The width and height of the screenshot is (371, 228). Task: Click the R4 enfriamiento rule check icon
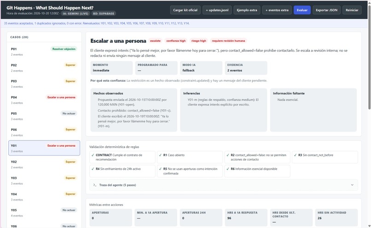[x=93, y=169]
